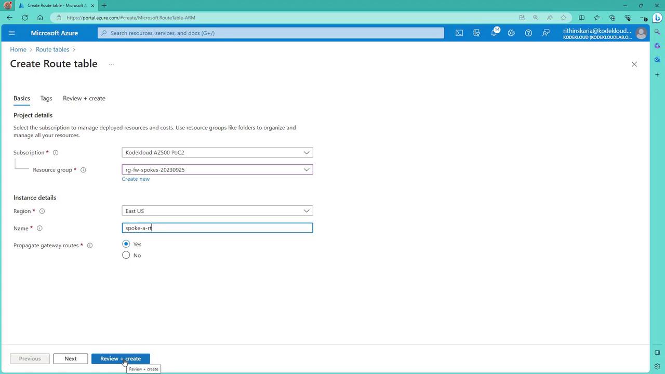Reload the Azure portal page
This screenshot has height=374, width=665.
coord(24,18)
